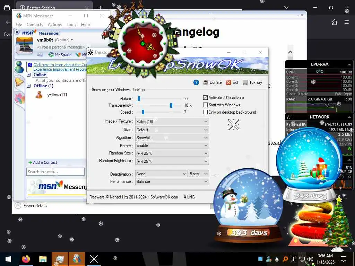Collapse the Online contacts group
This screenshot has width=355, height=266.
(x=29, y=75)
